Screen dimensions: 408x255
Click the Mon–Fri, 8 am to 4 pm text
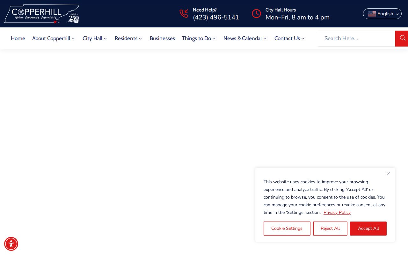tap(297, 18)
